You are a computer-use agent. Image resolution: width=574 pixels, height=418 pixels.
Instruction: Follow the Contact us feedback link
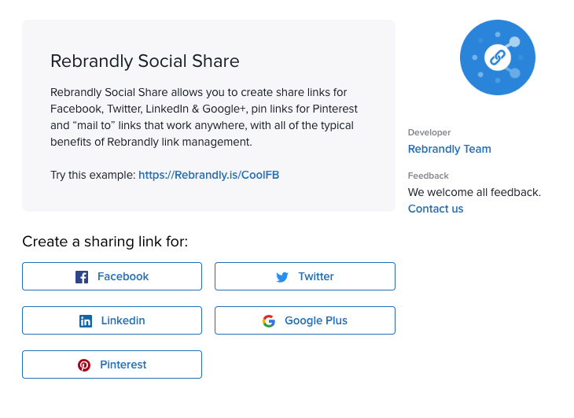tap(436, 209)
